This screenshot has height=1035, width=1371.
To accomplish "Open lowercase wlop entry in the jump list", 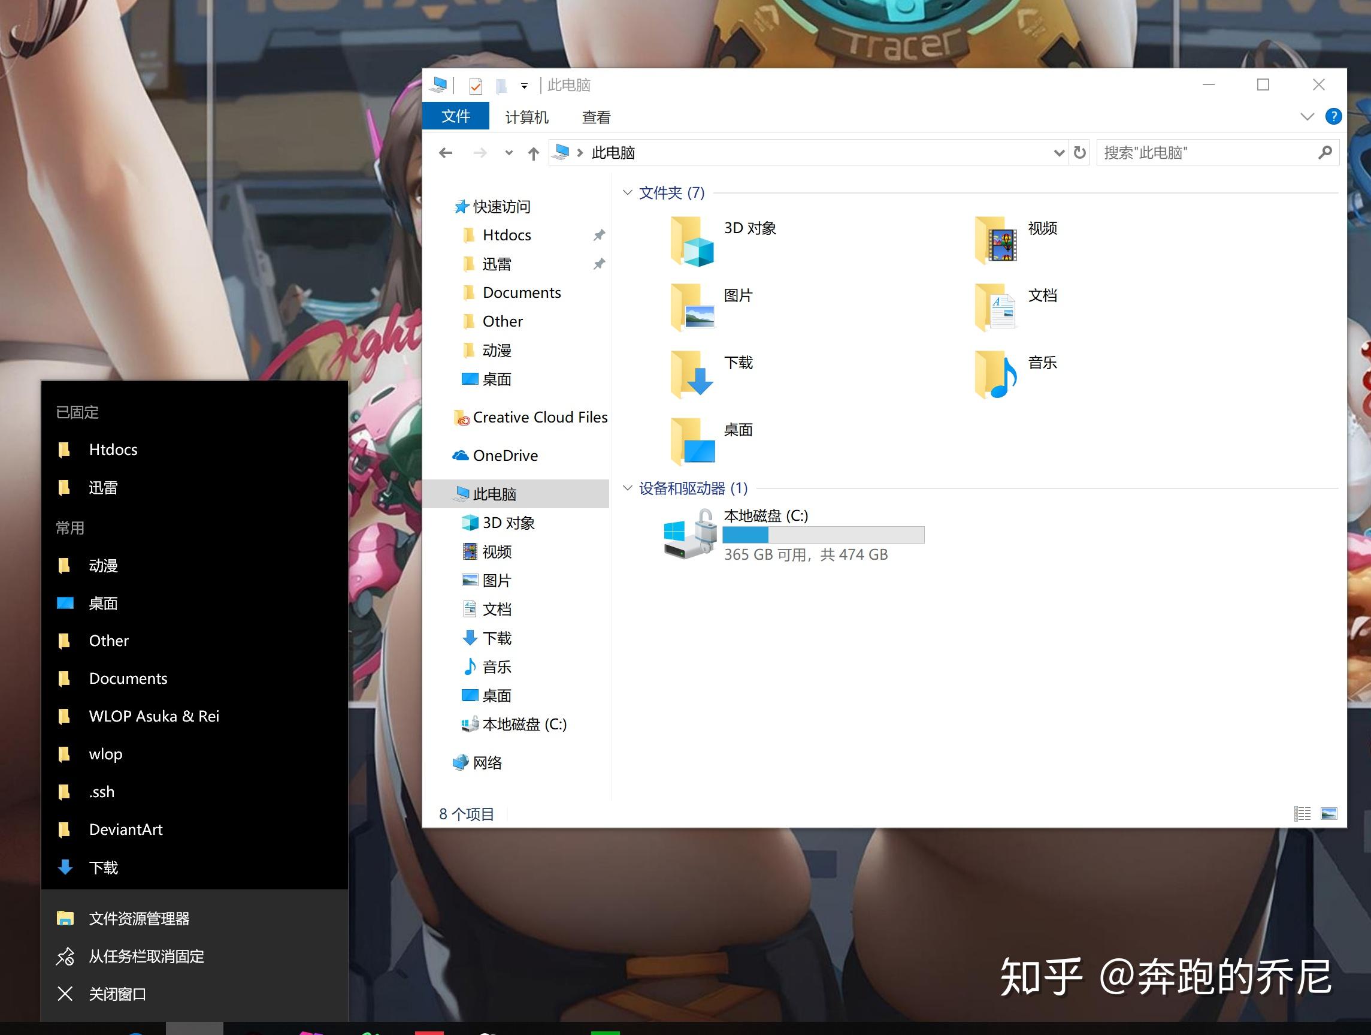I will click(x=195, y=754).
